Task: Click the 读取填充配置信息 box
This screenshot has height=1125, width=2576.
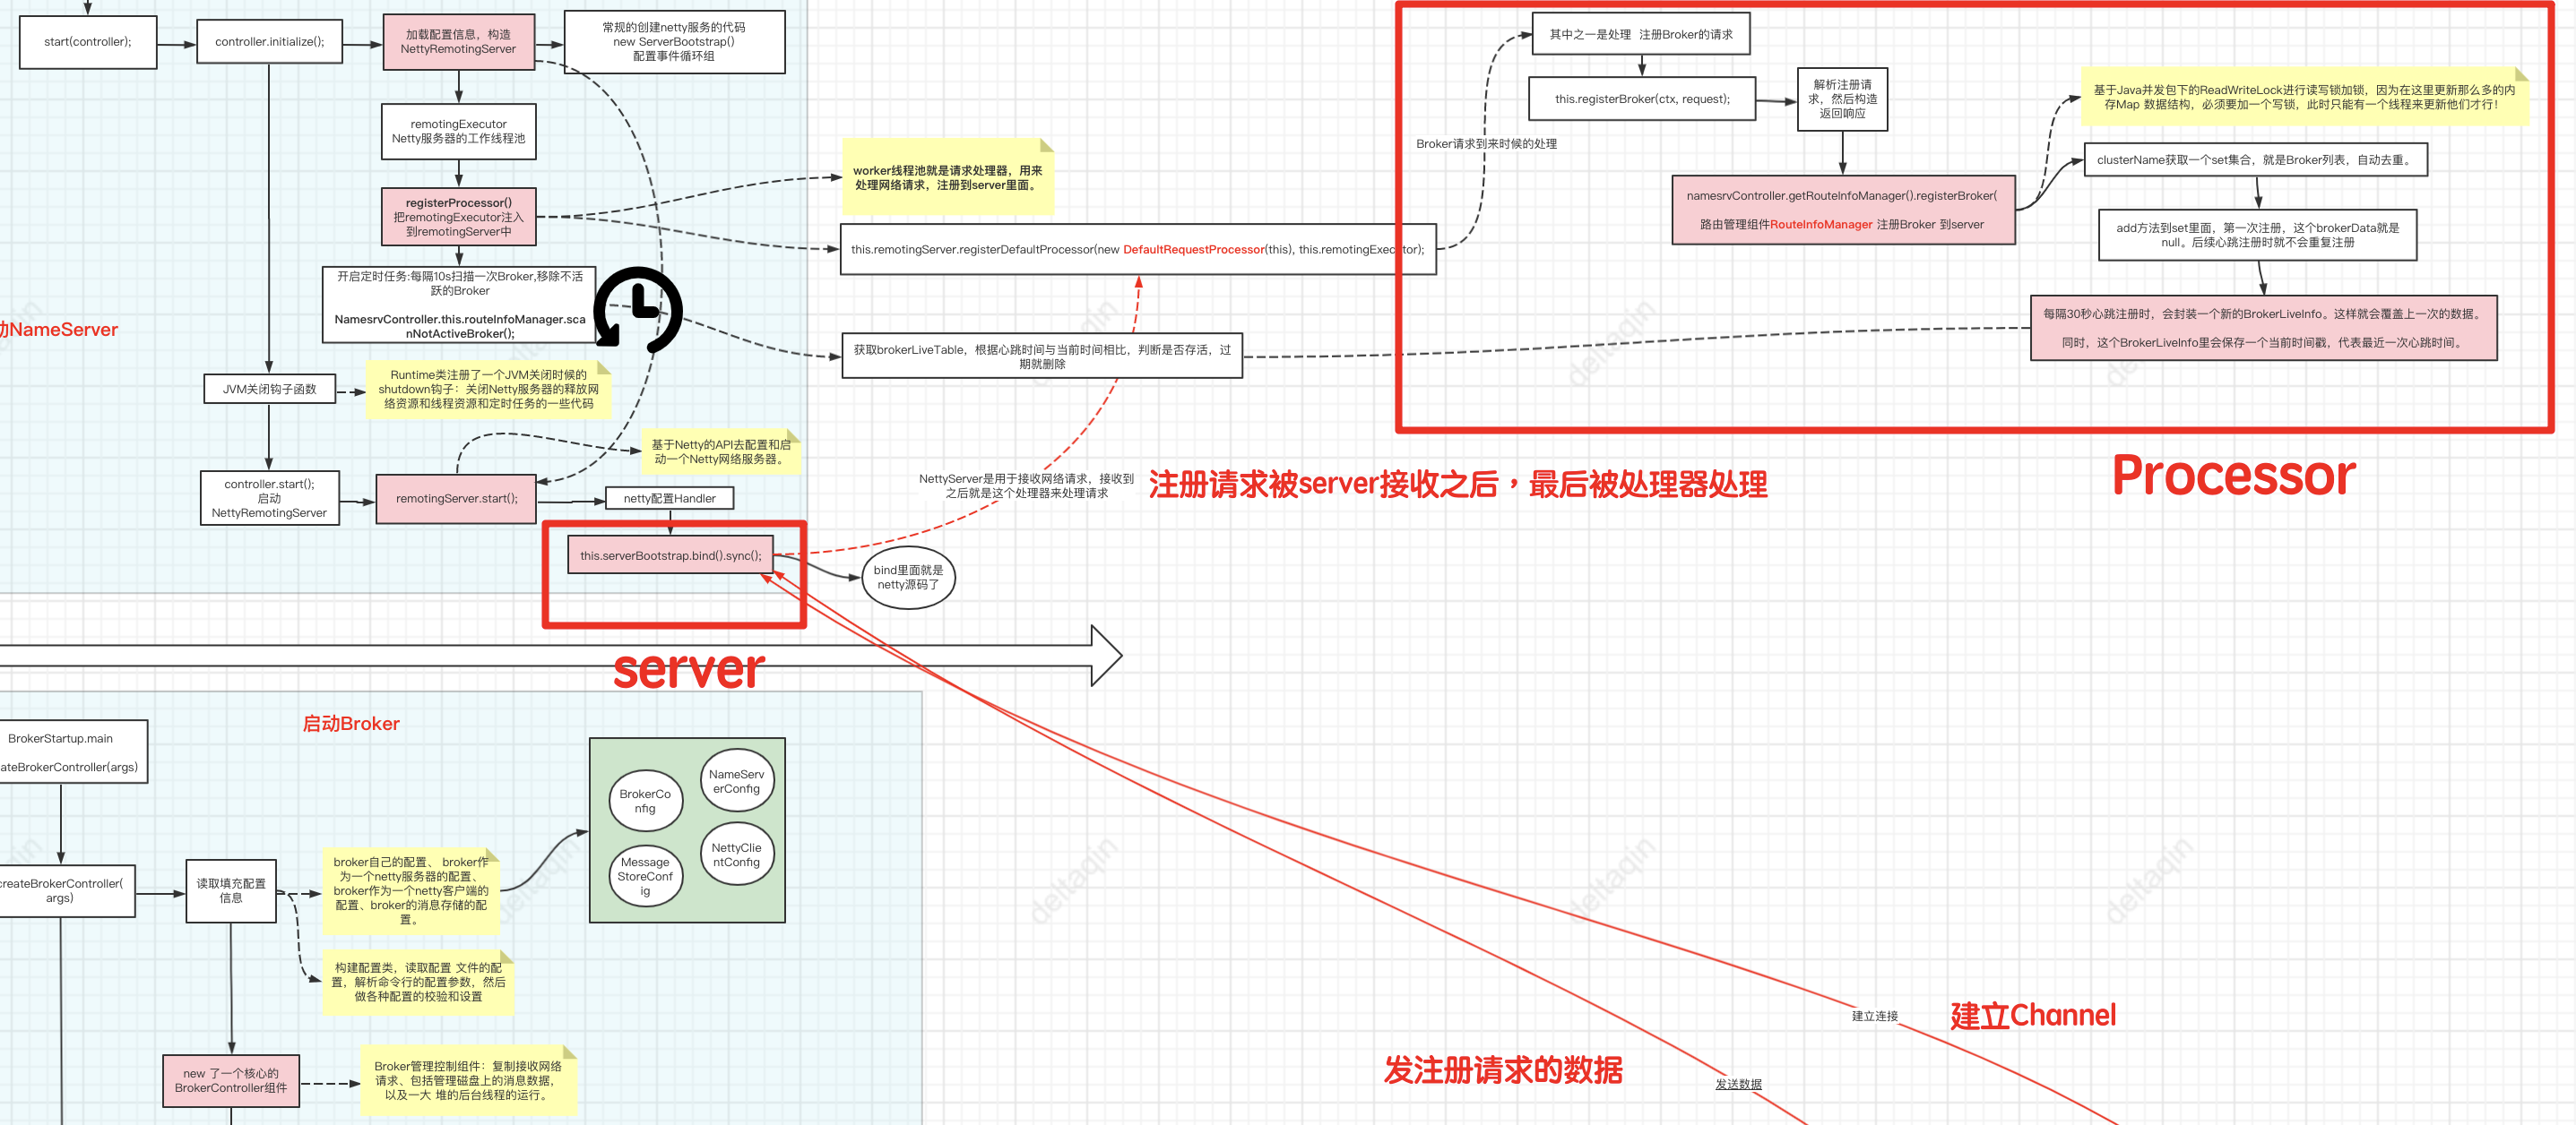Action: [x=231, y=890]
